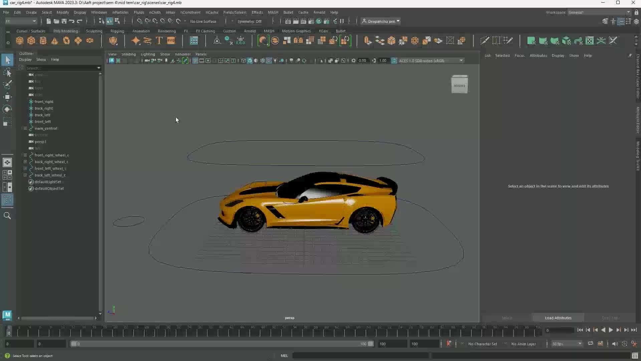Toggle Symmetry setting in the status line
The width and height of the screenshot is (641, 361).
(x=249, y=21)
